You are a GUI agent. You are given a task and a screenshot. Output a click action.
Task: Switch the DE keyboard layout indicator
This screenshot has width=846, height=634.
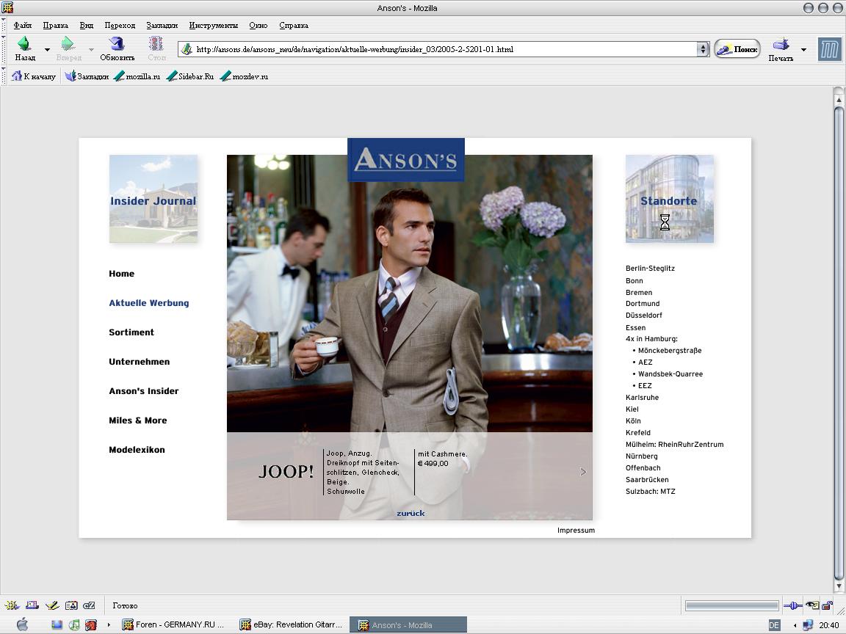[774, 625]
